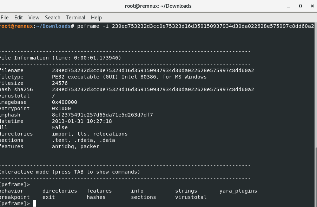Click the filetype text 'PE32 executable (GUI)'

point(85,77)
